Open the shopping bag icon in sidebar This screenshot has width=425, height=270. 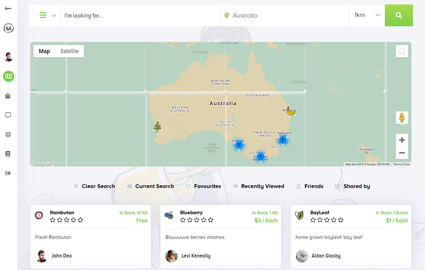(x=8, y=96)
